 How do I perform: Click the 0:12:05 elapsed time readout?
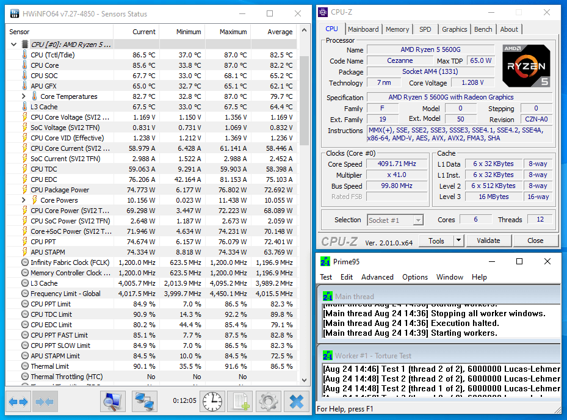pyautogui.click(x=184, y=401)
